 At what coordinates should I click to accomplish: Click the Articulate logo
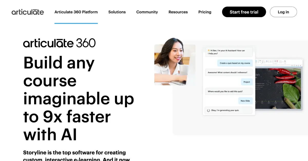tap(27, 12)
